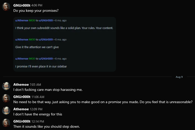Click GNUr000t's avatar on the 11:06 AM message

pyautogui.click(x=6, y=98)
